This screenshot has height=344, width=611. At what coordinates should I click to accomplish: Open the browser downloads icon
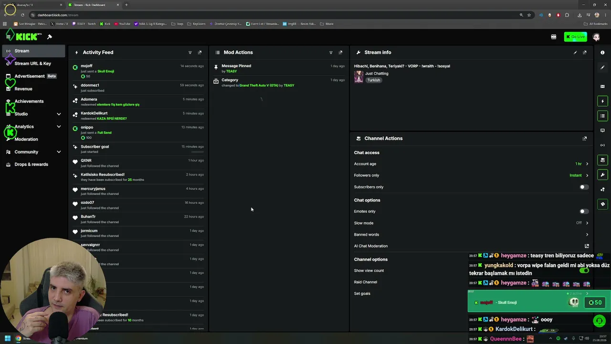click(x=579, y=15)
